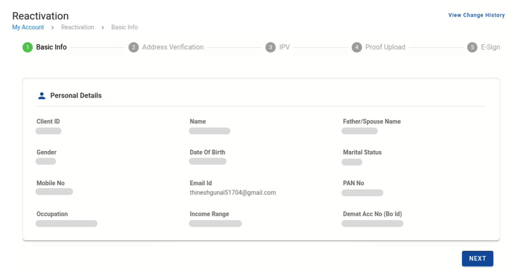Viewport: 518px width, 276px height.
Task: Click the masked PAN No value
Action: tap(362, 193)
